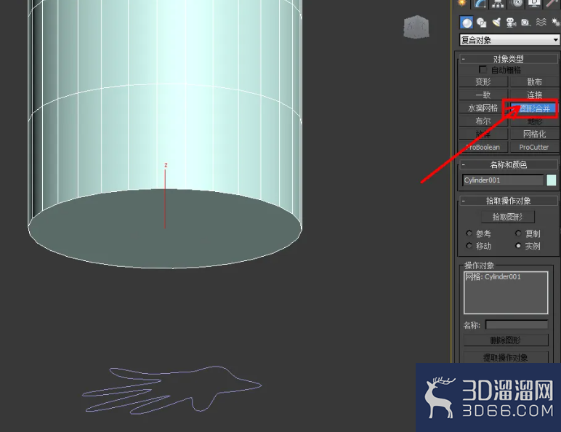Open the Motion panel tab
This screenshot has height=432, width=561.
(517, 3)
